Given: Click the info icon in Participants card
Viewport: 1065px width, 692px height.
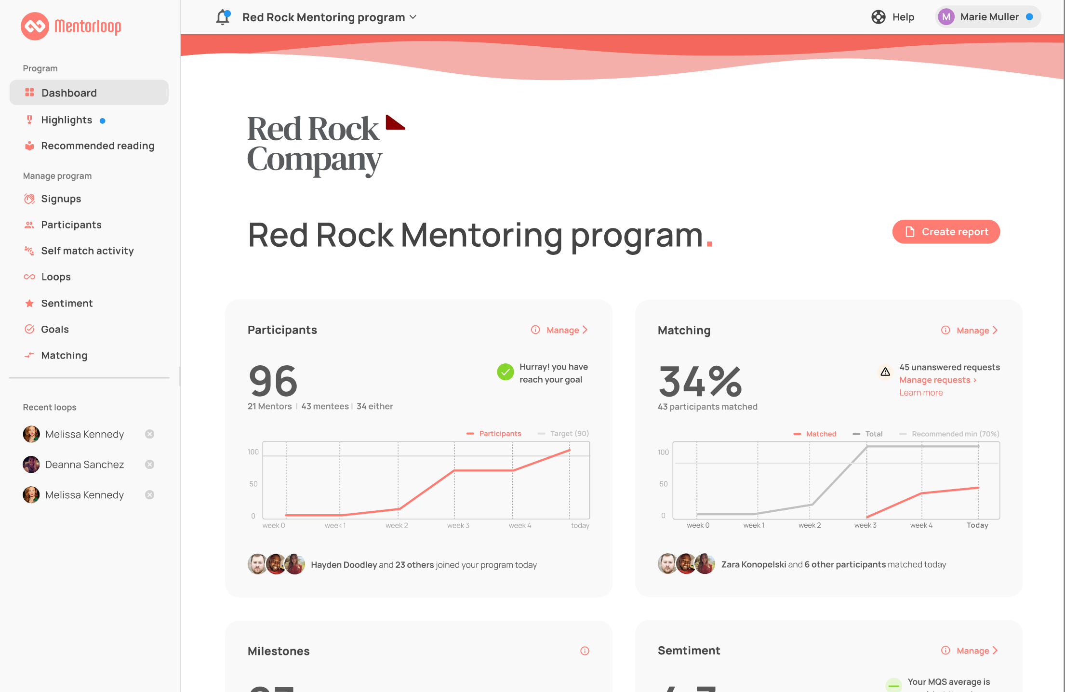Looking at the screenshot, I should [535, 330].
